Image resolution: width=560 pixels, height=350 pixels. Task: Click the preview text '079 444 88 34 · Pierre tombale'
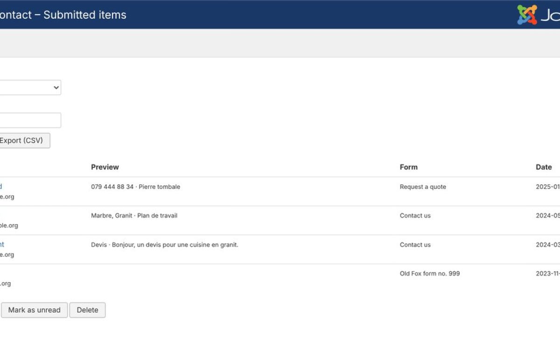click(135, 187)
